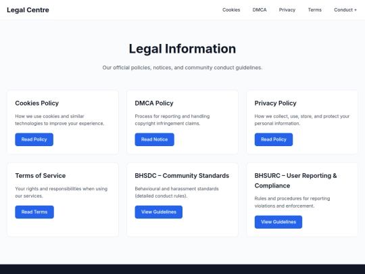Click 'How we collect, use, store' description
Image resolution: width=365 pixels, height=274 pixels.
tap(302, 120)
